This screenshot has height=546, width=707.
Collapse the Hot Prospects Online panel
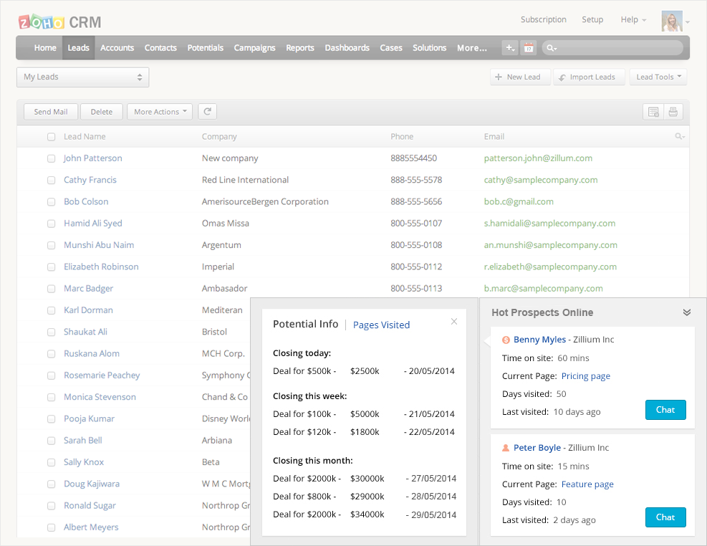686,312
